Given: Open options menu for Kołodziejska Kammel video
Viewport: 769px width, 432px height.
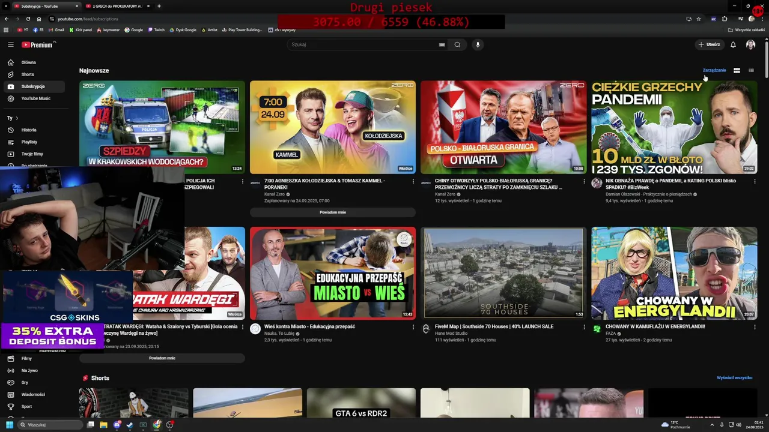Looking at the screenshot, I should [413, 181].
